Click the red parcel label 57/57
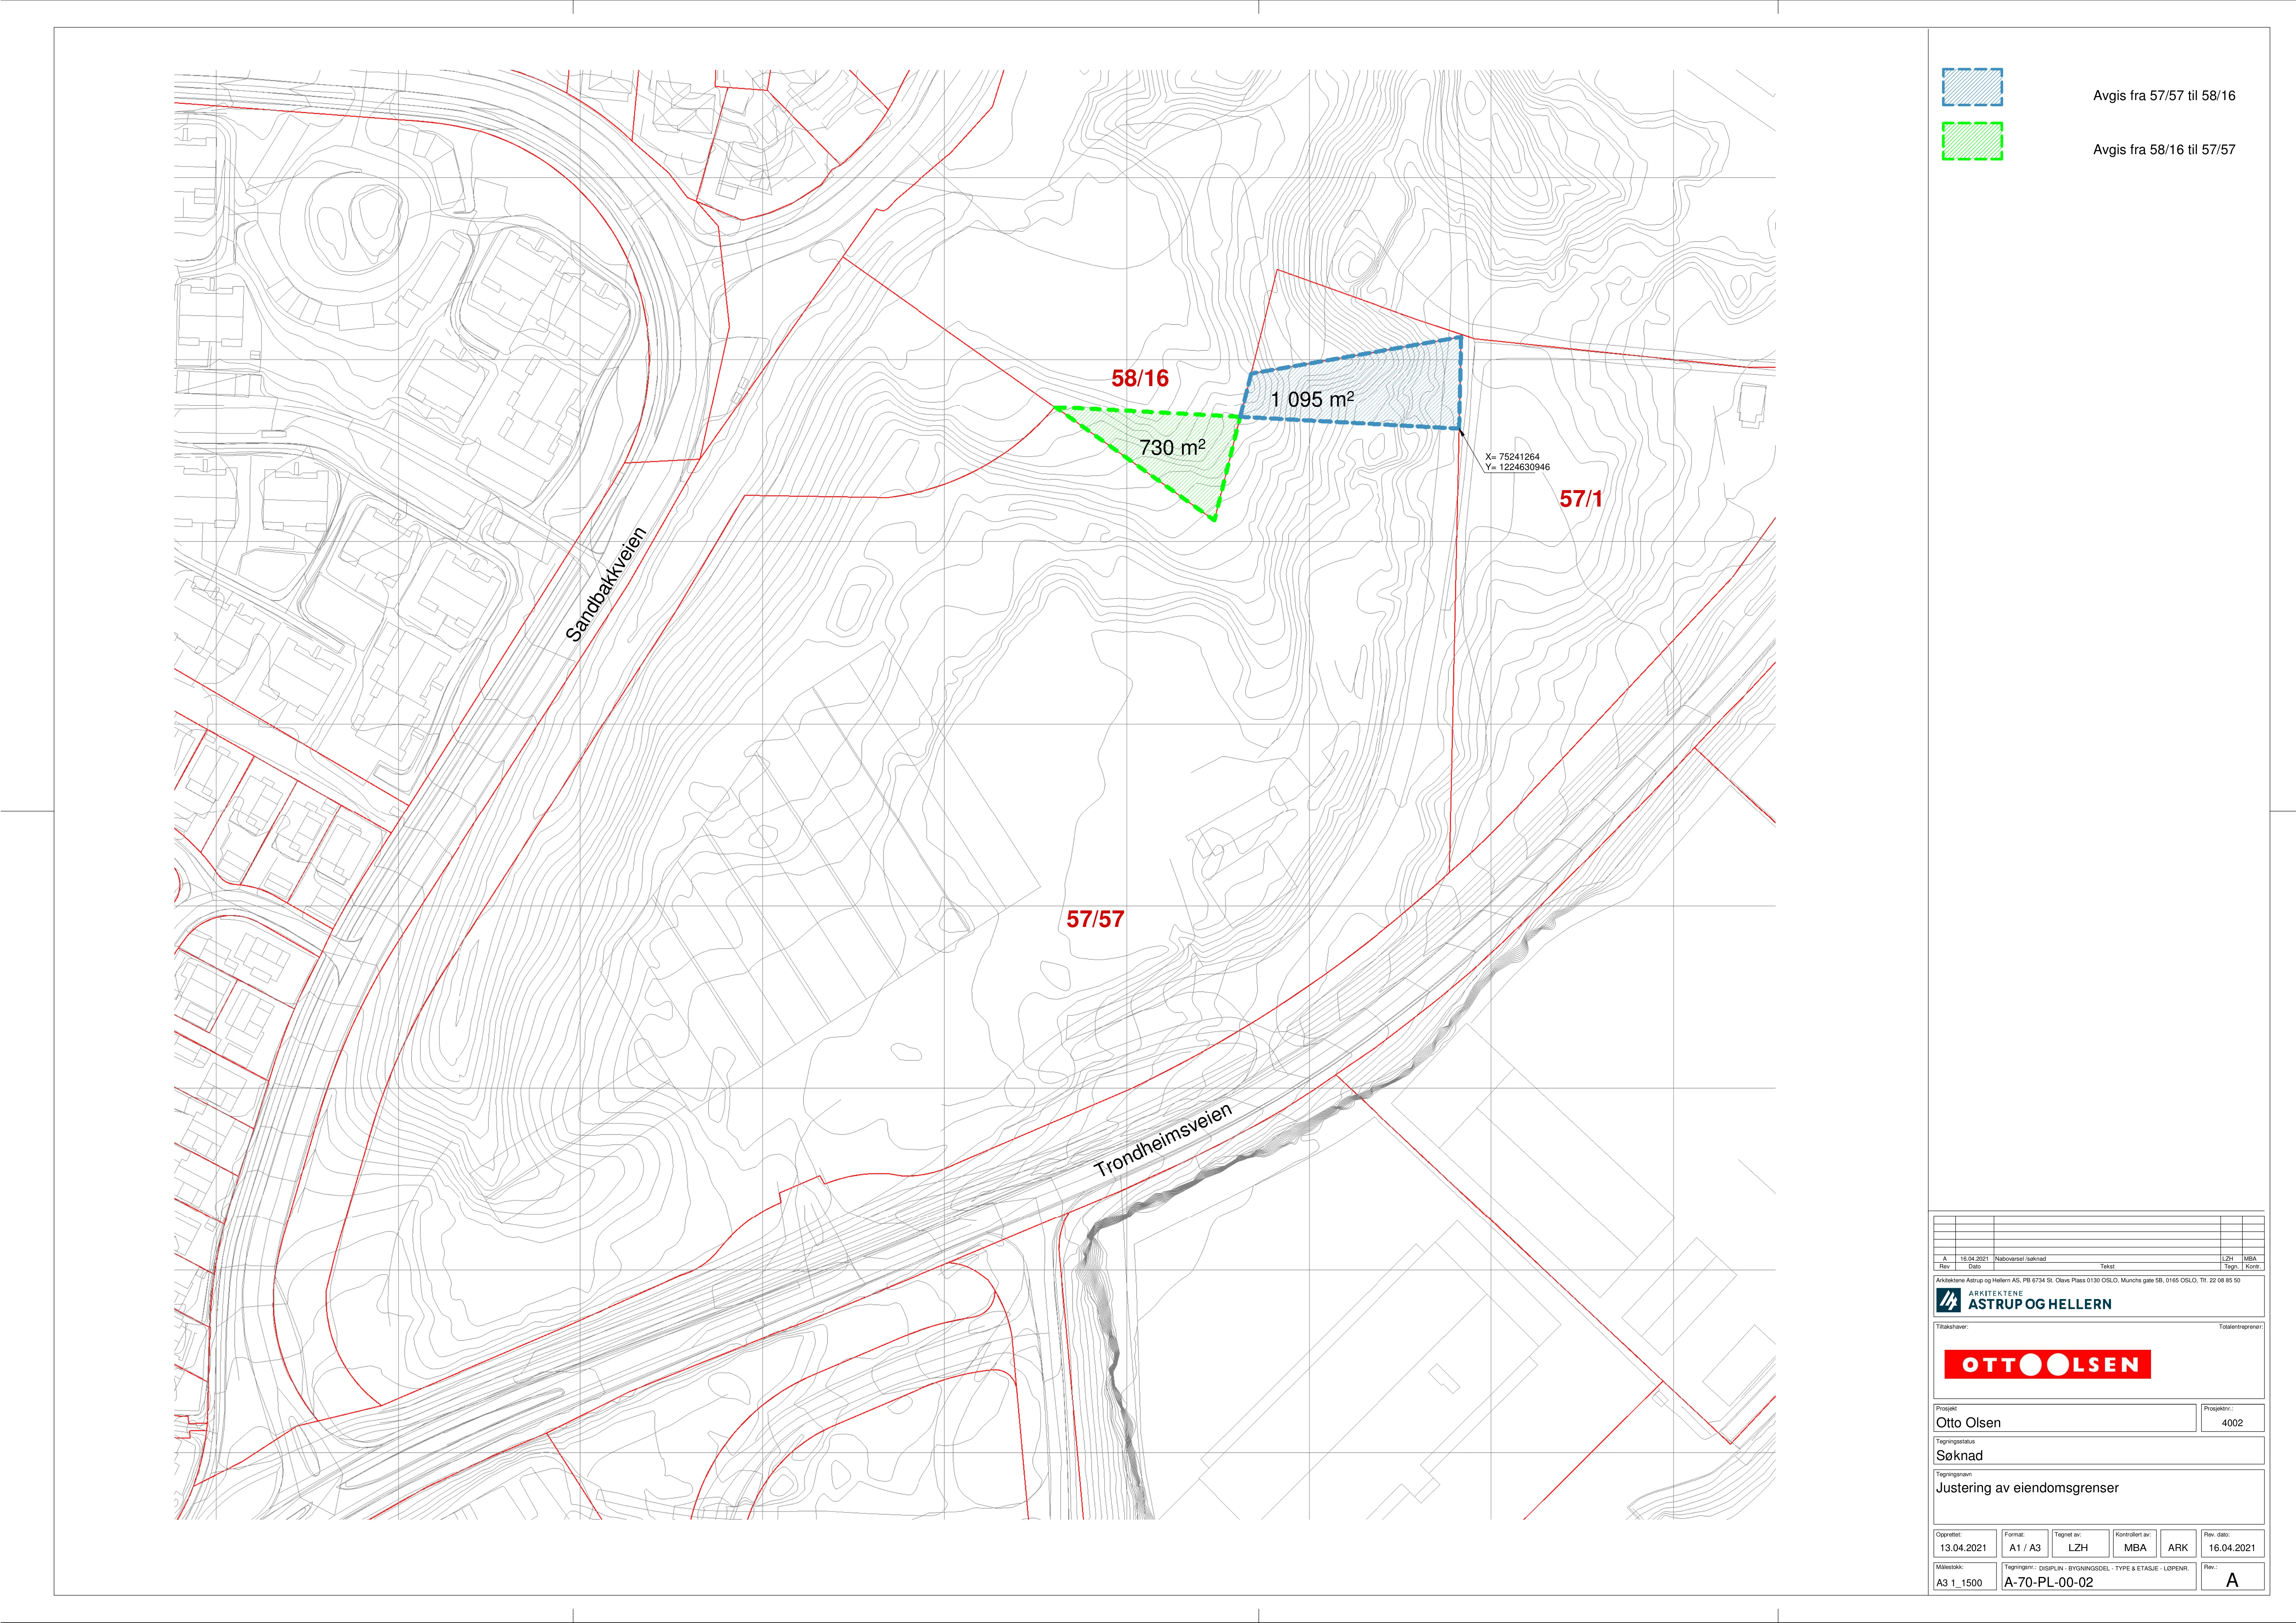The width and height of the screenshot is (2296, 1623). pos(1095,919)
